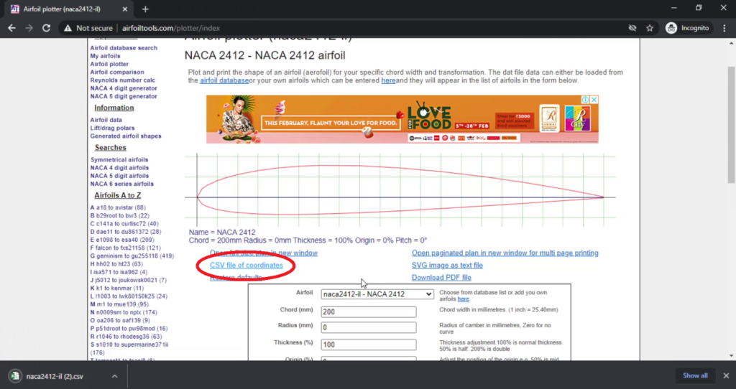Open a new tab with the plus icon
The height and width of the screenshot is (389, 736).
145,9
